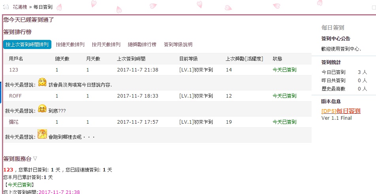Image resolution: width=376 pixels, height=194 pixels.
Task: Click the angry emoji in 123's row
Action: (42, 82)
